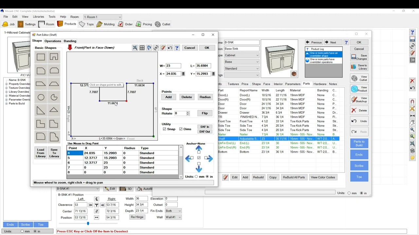Image resolution: width=419 pixels, height=235 pixels.
Task: Select the right triangle basic shape
Action: tap(41, 111)
